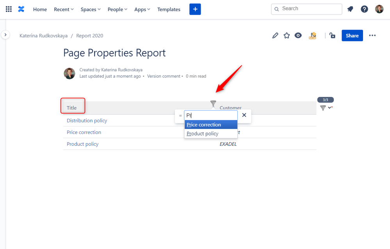The image size is (390, 249).
Task: Open Distribution policy link
Action: (x=87, y=121)
